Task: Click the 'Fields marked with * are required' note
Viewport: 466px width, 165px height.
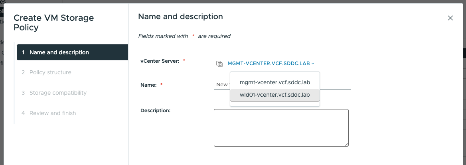Action: pos(184,36)
